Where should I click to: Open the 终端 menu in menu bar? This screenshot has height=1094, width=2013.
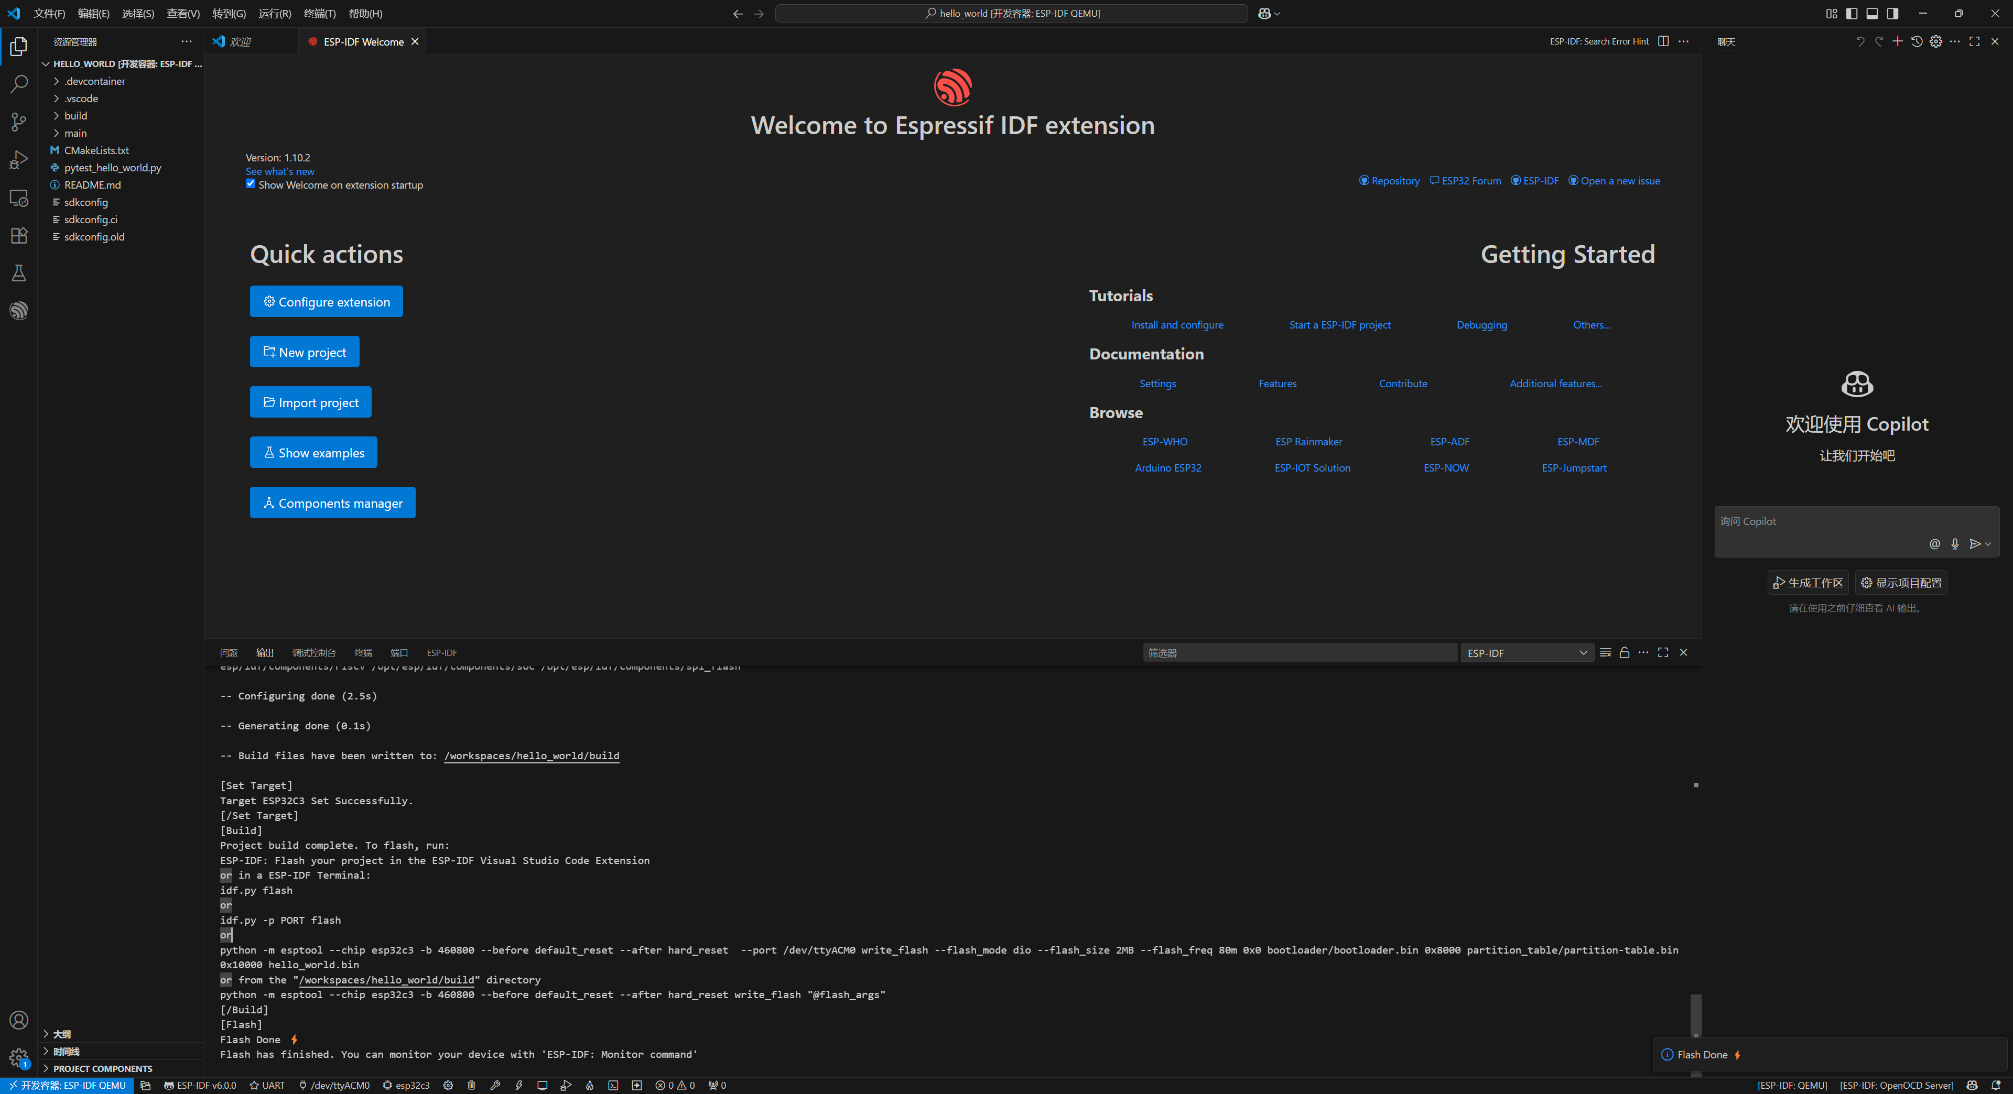pos(319,13)
